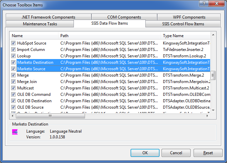Sort list by the Name column header
Image resolution: width=227 pixels, height=163 pixels.
click(x=34, y=36)
